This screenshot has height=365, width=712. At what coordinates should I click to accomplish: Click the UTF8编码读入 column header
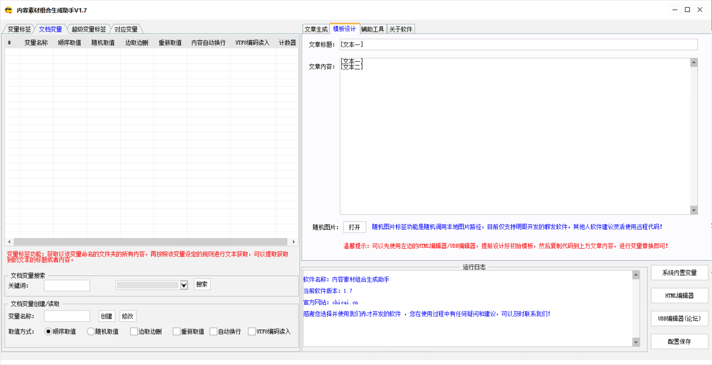(x=253, y=43)
